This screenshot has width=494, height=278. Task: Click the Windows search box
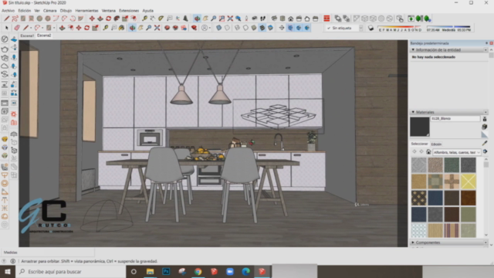tap(70, 271)
